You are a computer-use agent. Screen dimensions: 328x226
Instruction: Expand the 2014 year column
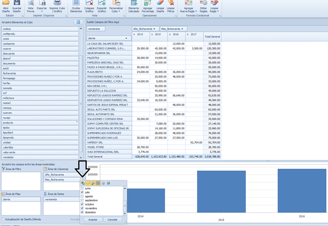[134, 33]
